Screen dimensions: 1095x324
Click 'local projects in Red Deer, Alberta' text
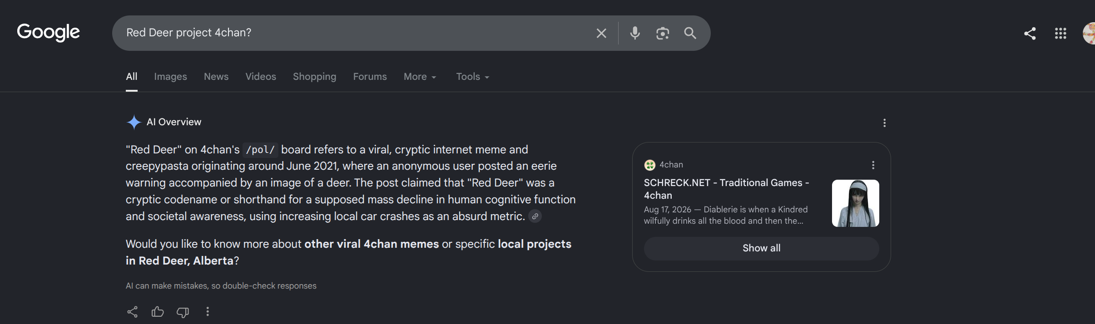(348, 252)
